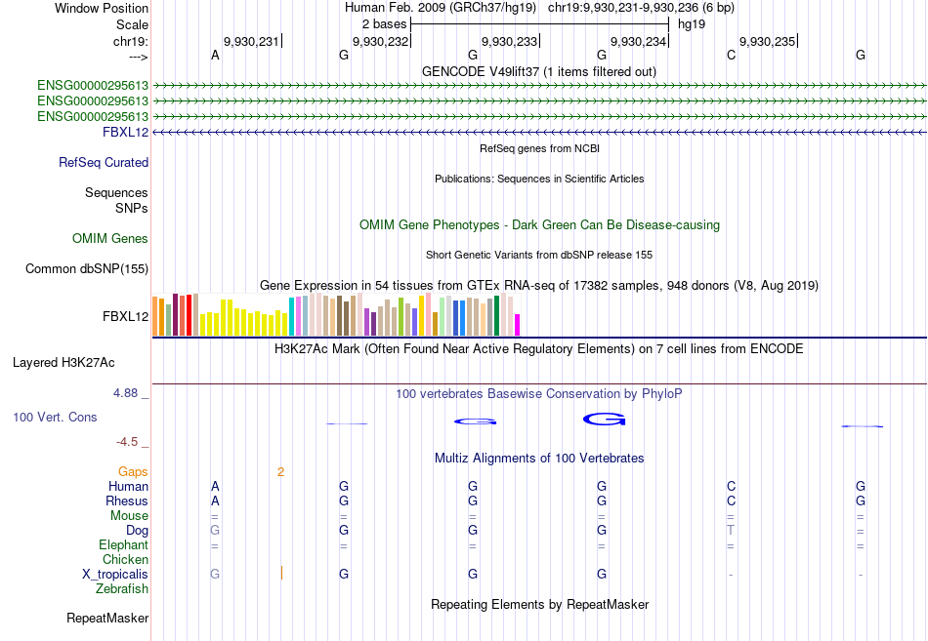The width and height of the screenshot is (928, 641).
Task: Click 'Multiz Alignments of 100 Vertebrates' title
Action: click(x=539, y=458)
